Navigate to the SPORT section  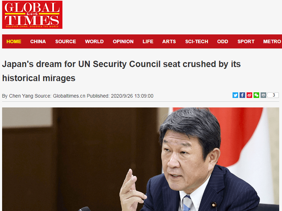[246, 41]
